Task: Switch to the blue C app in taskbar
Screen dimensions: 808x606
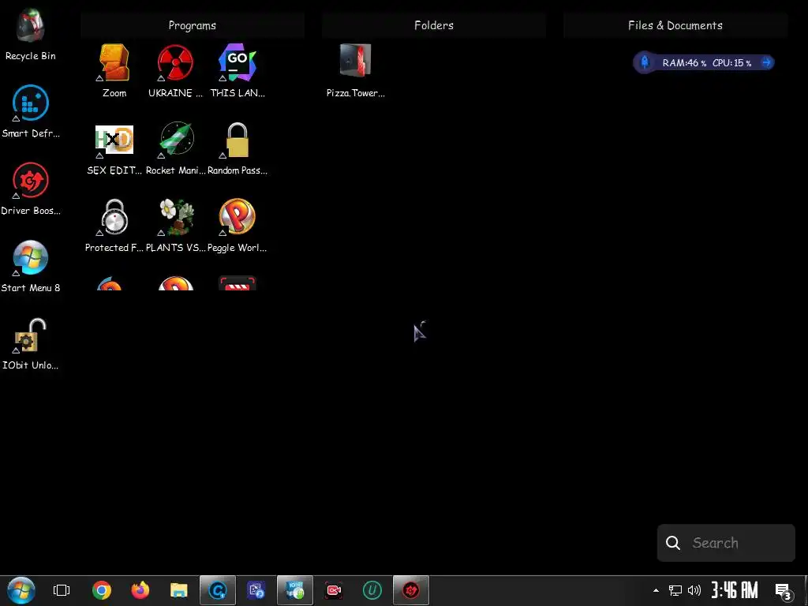Action: (218, 590)
